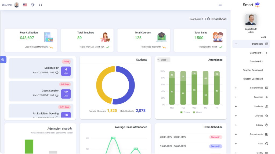
Task: Open the Holiday sidebar menu item
Action: 259,153
